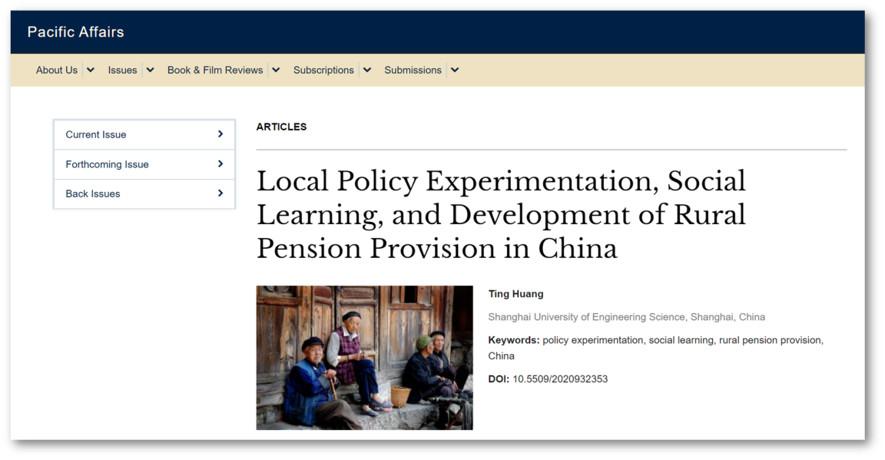Click the ARTICLES section heading
885x460 pixels.
tap(281, 127)
